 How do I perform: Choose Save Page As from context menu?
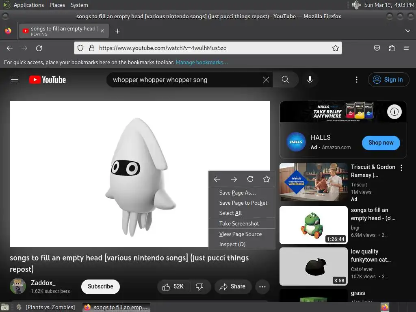(242, 193)
